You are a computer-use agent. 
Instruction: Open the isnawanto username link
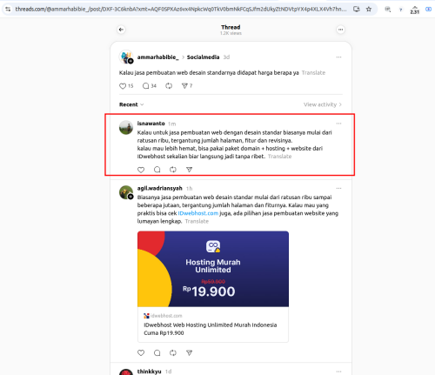pos(151,124)
